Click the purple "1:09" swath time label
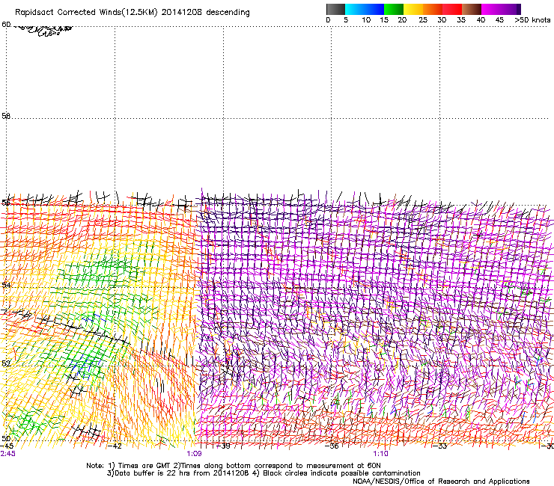This screenshot has width=554, height=486. tap(194, 454)
